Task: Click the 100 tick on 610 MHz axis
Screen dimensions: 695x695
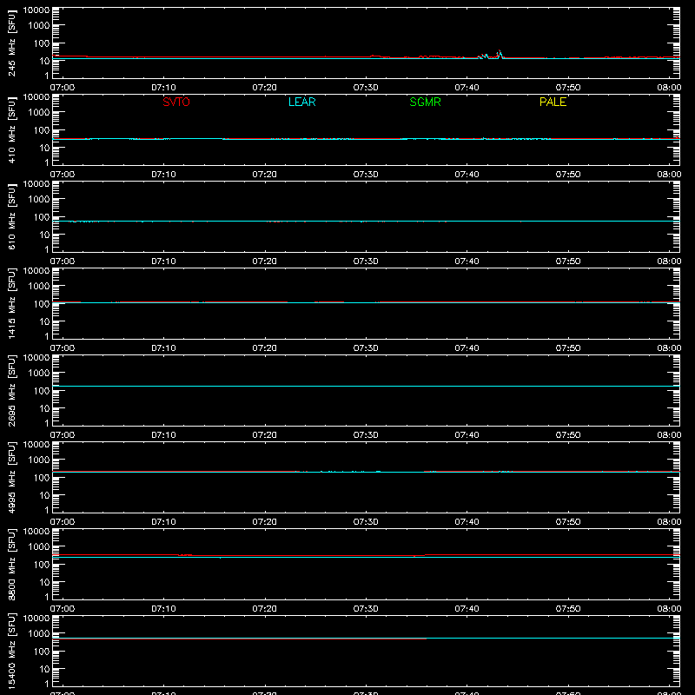Action: [42, 217]
